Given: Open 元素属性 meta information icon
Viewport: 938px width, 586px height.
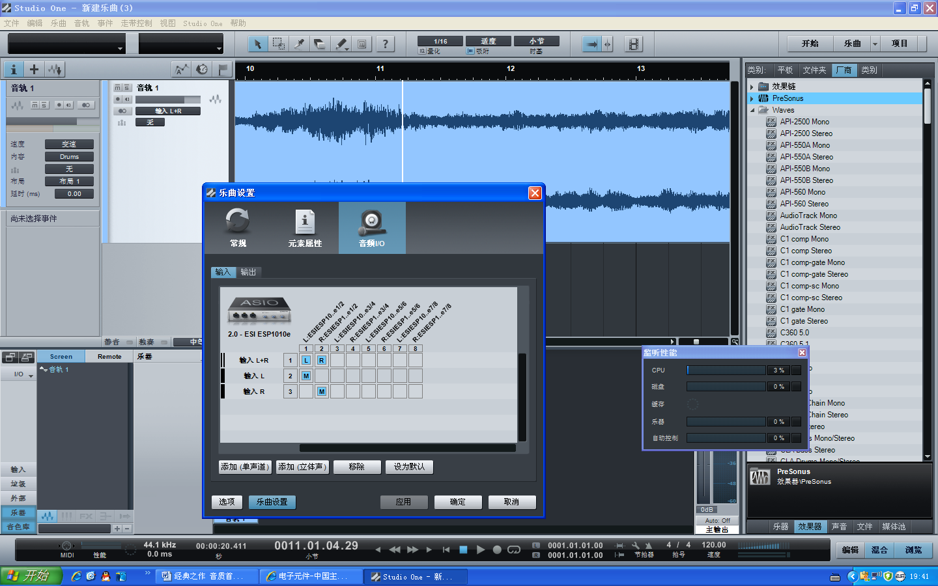Looking at the screenshot, I should (x=305, y=227).
